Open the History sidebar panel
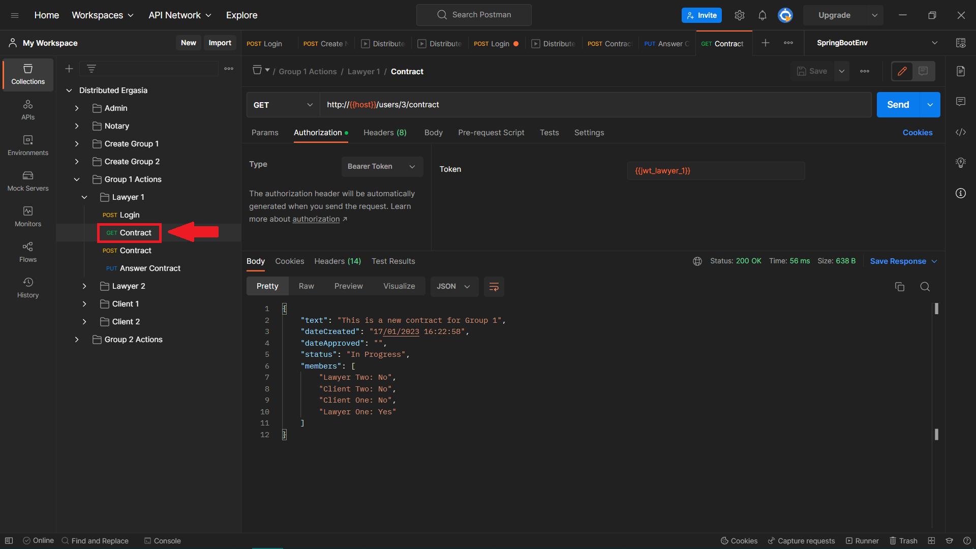976x549 pixels. 28,288
